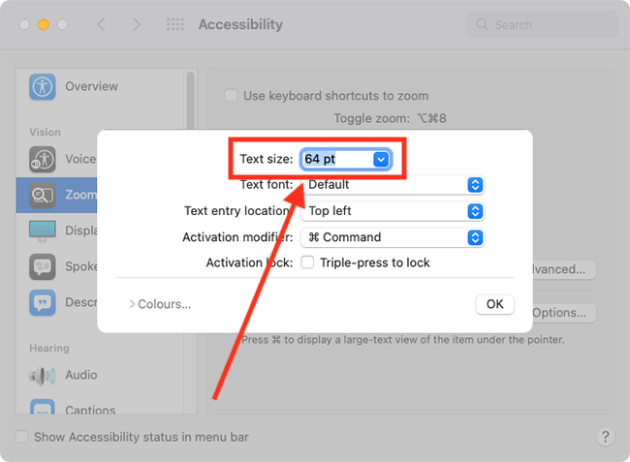The image size is (630, 462).
Task: Expand the Colours disclosure section
Action: (160, 304)
